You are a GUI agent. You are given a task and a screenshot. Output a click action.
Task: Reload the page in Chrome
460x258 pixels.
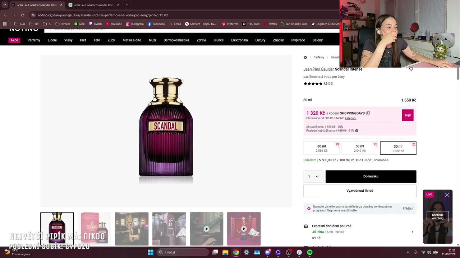pos(23,15)
